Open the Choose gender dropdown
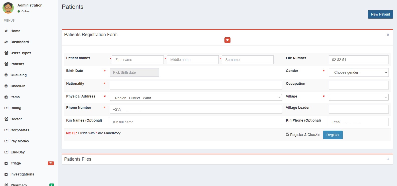Image resolution: width=397 pixels, height=186 pixels. 358,72
